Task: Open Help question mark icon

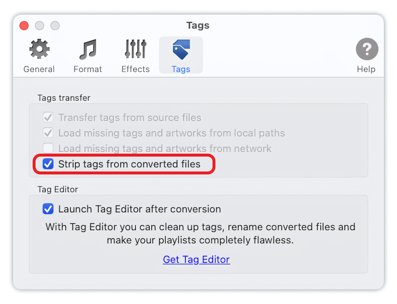Action: click(x=367, y=49)
